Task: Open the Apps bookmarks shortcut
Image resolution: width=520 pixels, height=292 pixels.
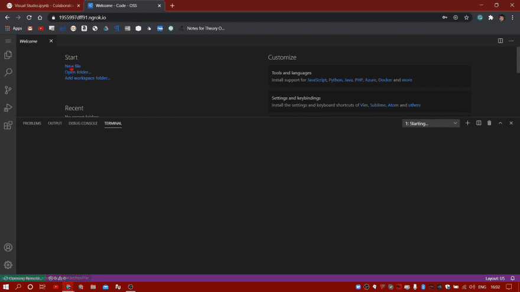Action: [x=14, y=28]
